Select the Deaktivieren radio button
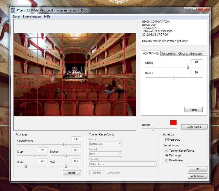Screen dimensions: 219x191 tap(167, 160)
